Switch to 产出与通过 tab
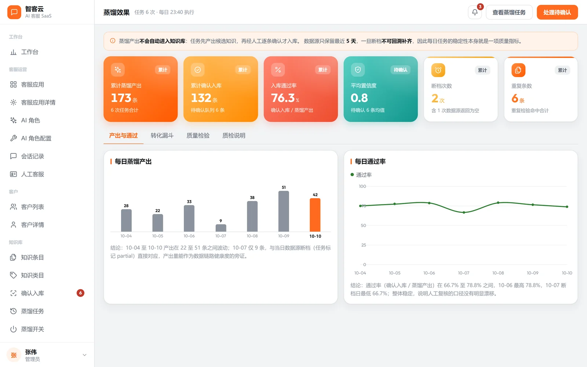587x367 pixels. point(123,136)
